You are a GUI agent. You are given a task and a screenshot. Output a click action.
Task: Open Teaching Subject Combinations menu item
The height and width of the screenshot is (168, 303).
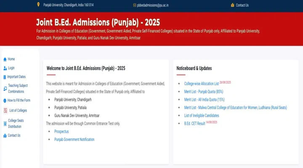(x=18, y=89)
